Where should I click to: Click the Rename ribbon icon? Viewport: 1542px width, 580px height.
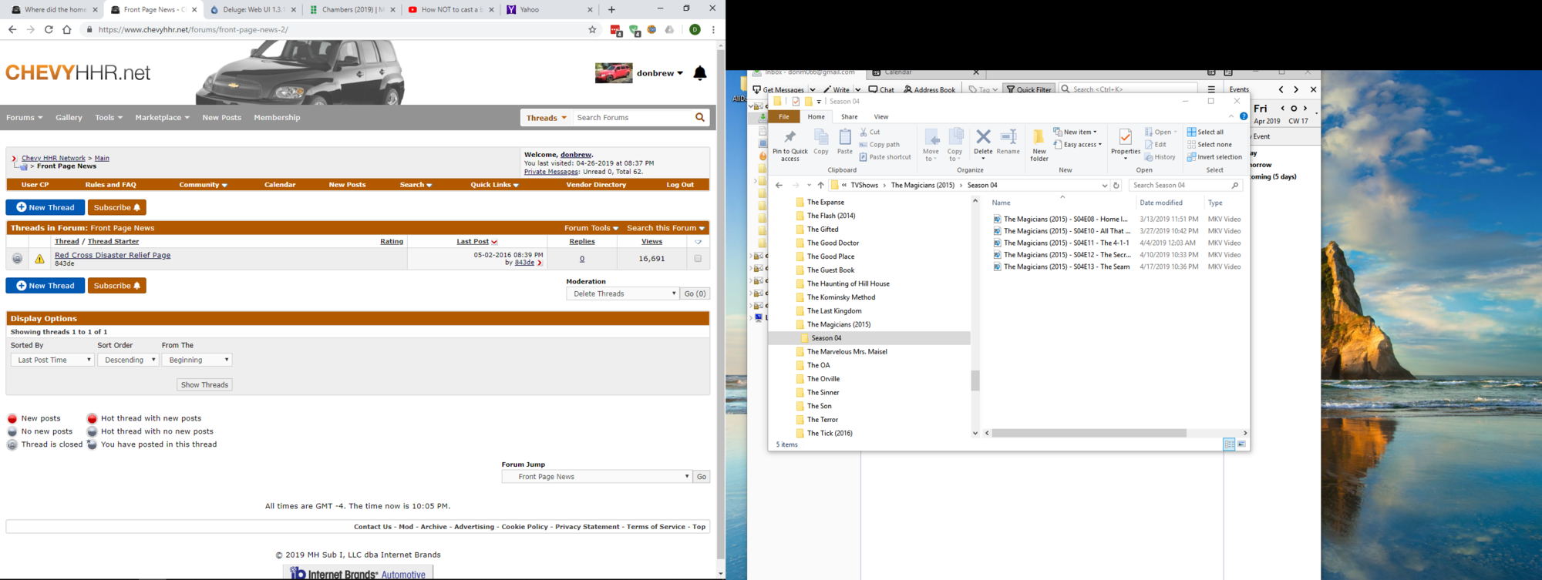click(x=1008, y=142)
